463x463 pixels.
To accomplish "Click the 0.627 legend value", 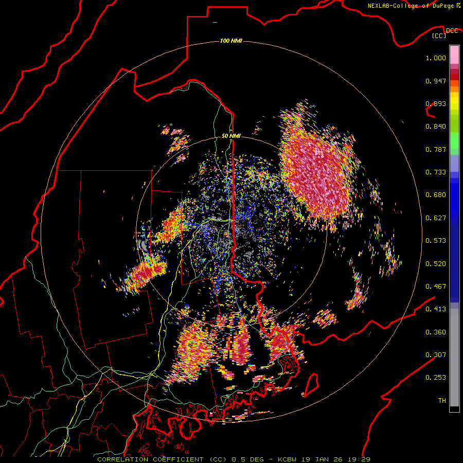I will tap(436, 218).
